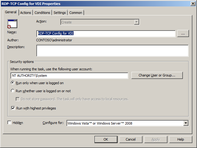
Task: Open the Conditions tab
Action: tap(42, 13)
